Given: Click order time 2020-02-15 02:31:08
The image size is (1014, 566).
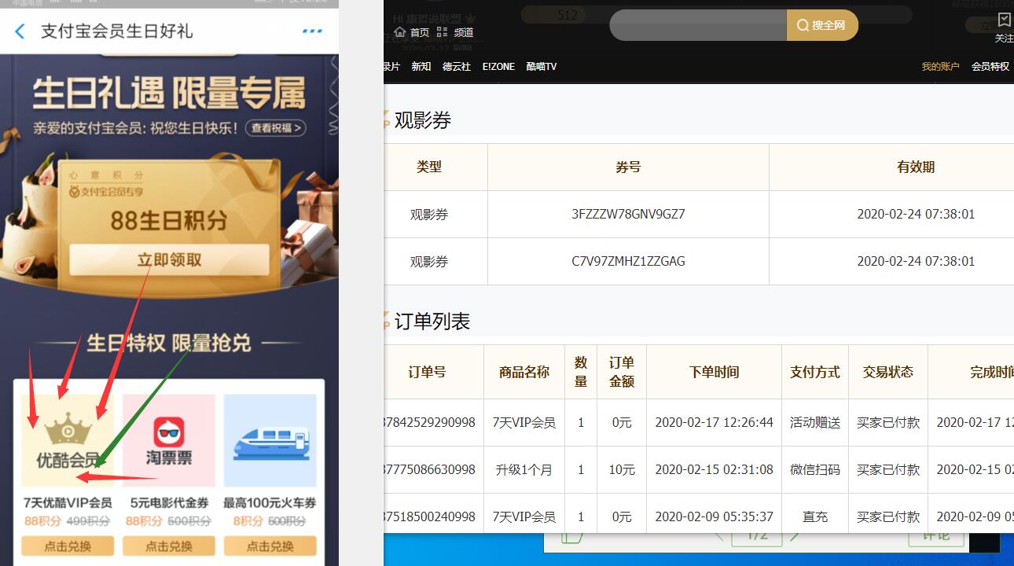Looking at the screenshot, I should pyautogui.click(x=714, y=469).
